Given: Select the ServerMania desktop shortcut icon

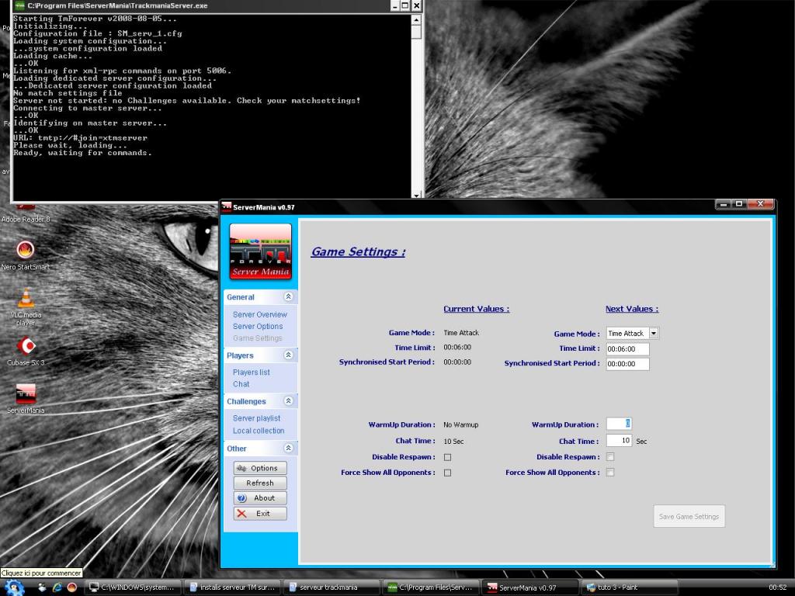Looking at the screenshot, I should pyautogui.click(x=26, y=393).
